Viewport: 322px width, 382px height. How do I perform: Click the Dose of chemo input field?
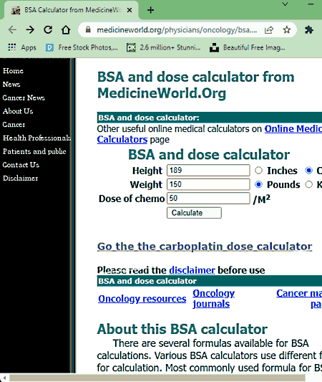(x=208, y=198)
